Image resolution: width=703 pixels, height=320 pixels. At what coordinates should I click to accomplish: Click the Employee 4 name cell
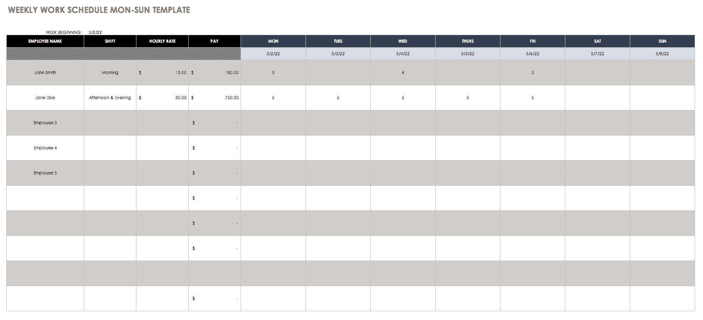pos(45,148)
